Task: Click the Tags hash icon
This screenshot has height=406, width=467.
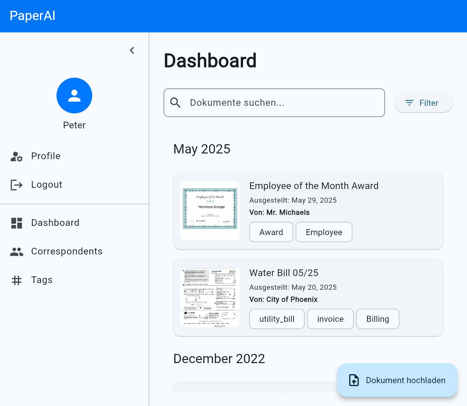Action: (16, 280)
